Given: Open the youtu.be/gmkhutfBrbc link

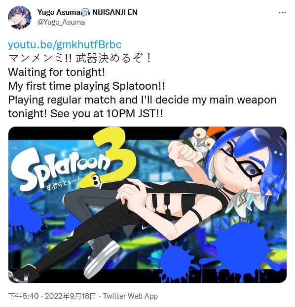Looking at the screenshot, I should click(x=65, y=45).
